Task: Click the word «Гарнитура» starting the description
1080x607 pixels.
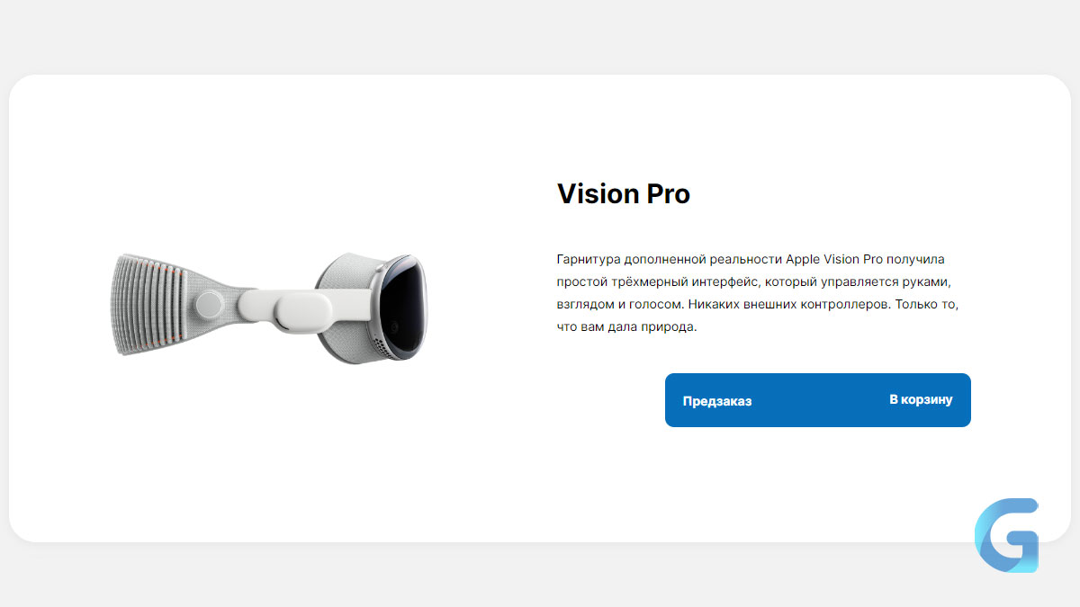Action: pos(590,259)
